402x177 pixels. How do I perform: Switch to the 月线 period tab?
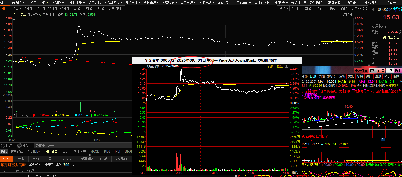(x=101, y=8)
